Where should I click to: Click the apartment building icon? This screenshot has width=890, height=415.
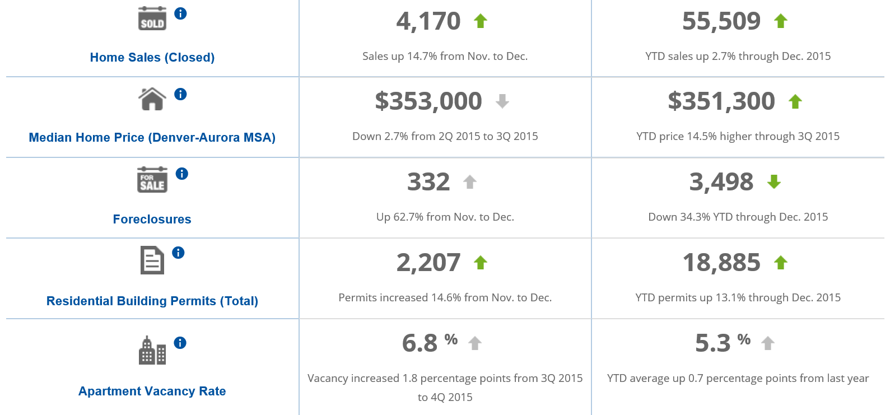[152, 351]
